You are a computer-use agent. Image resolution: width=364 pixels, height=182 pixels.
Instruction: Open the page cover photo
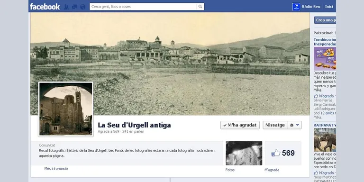click(170, 64)
